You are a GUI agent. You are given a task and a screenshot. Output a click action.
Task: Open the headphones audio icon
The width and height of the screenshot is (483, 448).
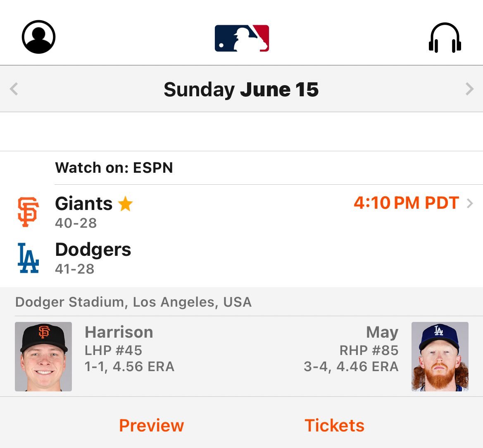coord(445,38)
